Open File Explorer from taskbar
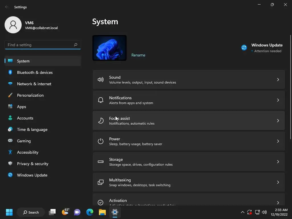292x219 pixels. [x=102, y=212]
